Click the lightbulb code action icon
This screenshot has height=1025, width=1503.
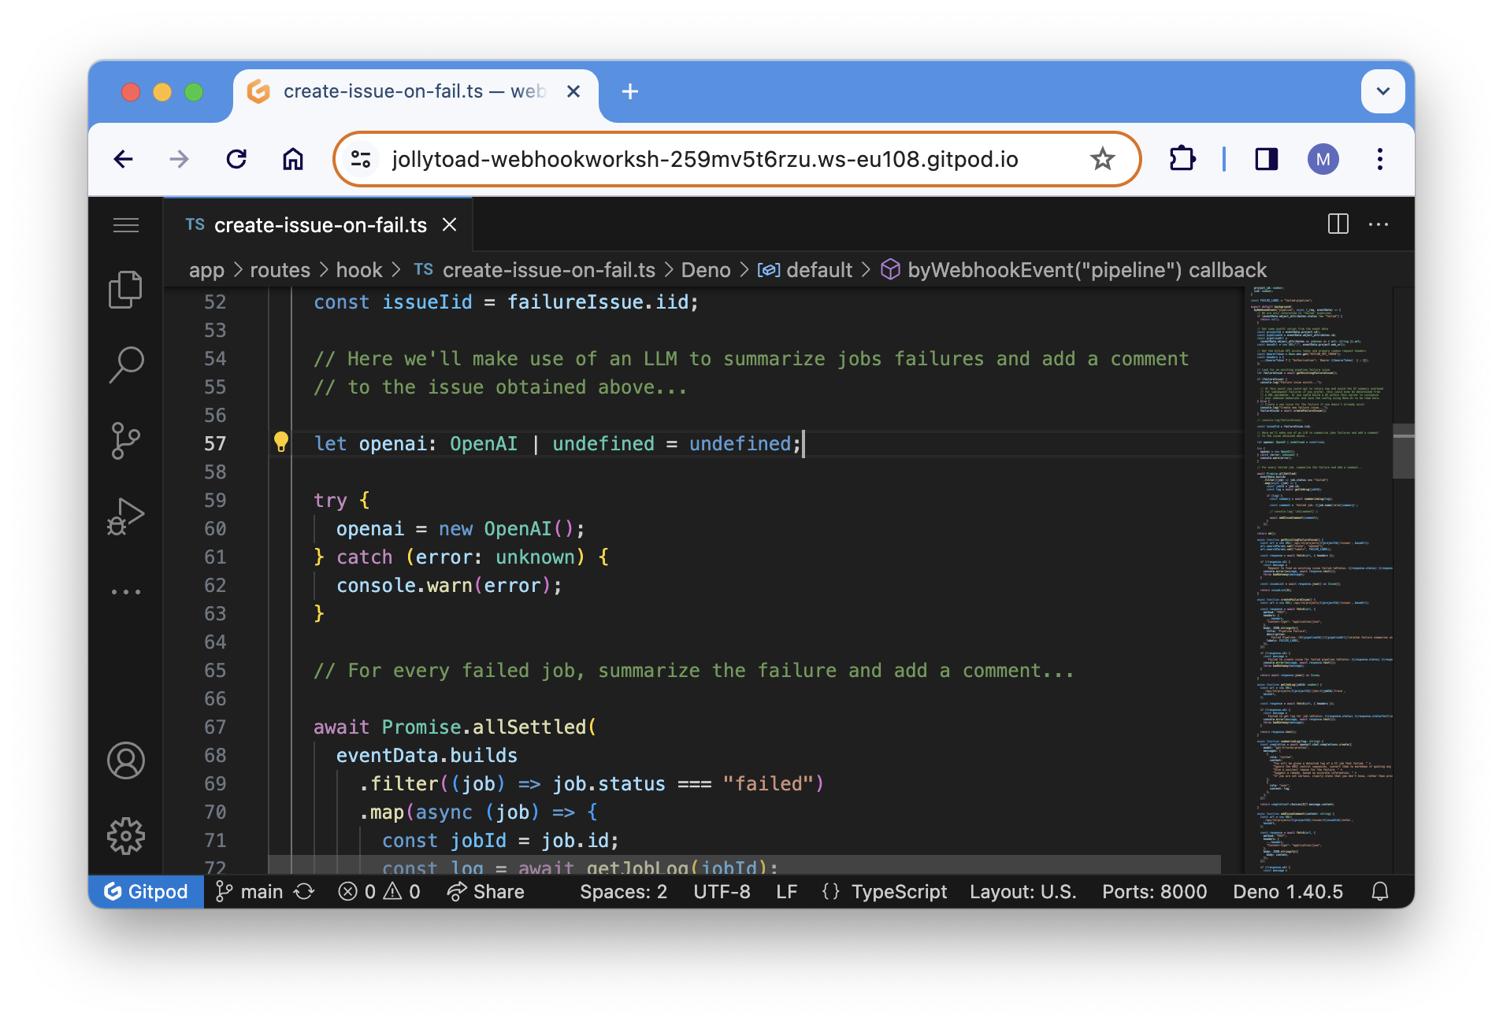pyautogui.click(x=280, y=442)
